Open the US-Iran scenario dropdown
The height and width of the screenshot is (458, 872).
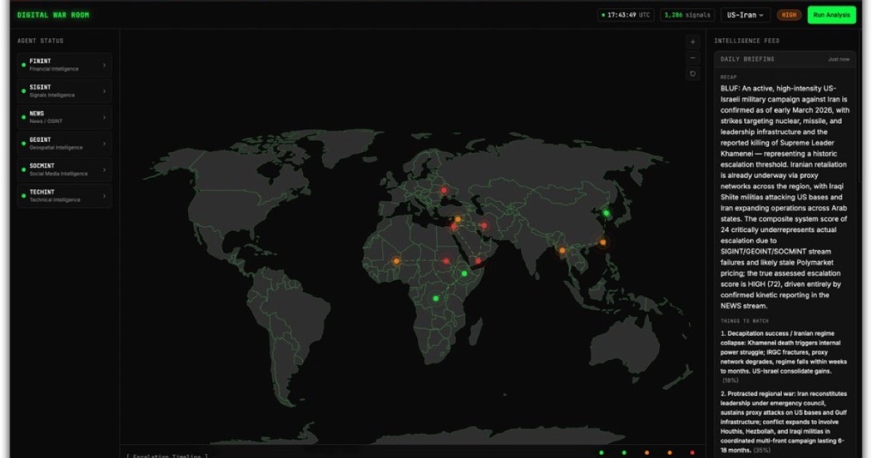(746, 15)
